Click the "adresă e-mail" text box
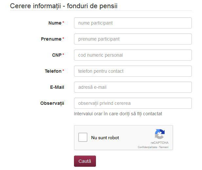This screenshot has width=202, height=170. point(133,87)
